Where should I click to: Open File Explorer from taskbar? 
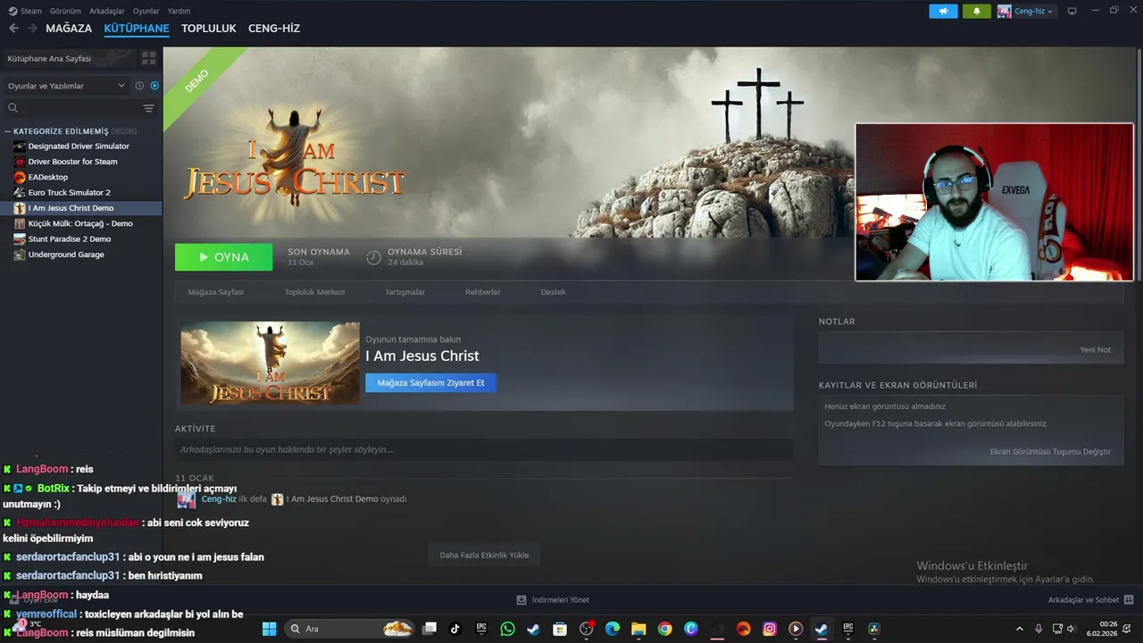click(638, 629)
